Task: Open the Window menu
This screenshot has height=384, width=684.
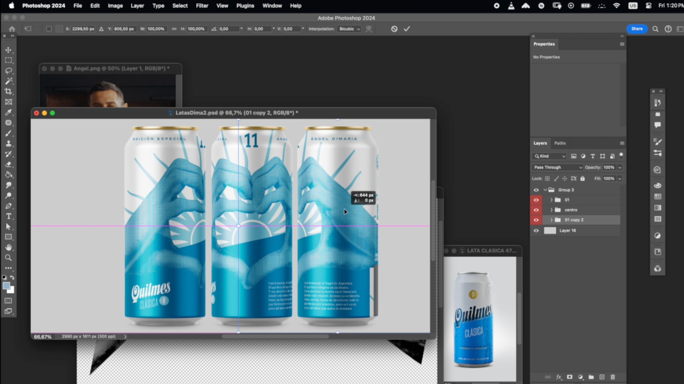Action: pos(272,6)
